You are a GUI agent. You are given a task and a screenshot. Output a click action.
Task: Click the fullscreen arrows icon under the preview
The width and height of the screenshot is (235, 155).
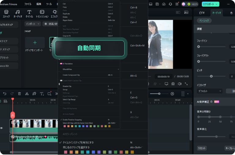[186, 84]
